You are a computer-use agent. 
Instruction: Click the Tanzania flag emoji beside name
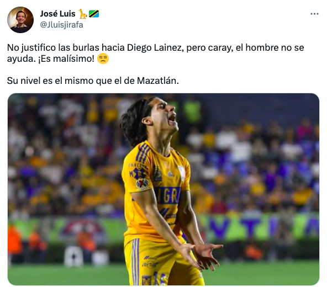click(x=94, y=14)
